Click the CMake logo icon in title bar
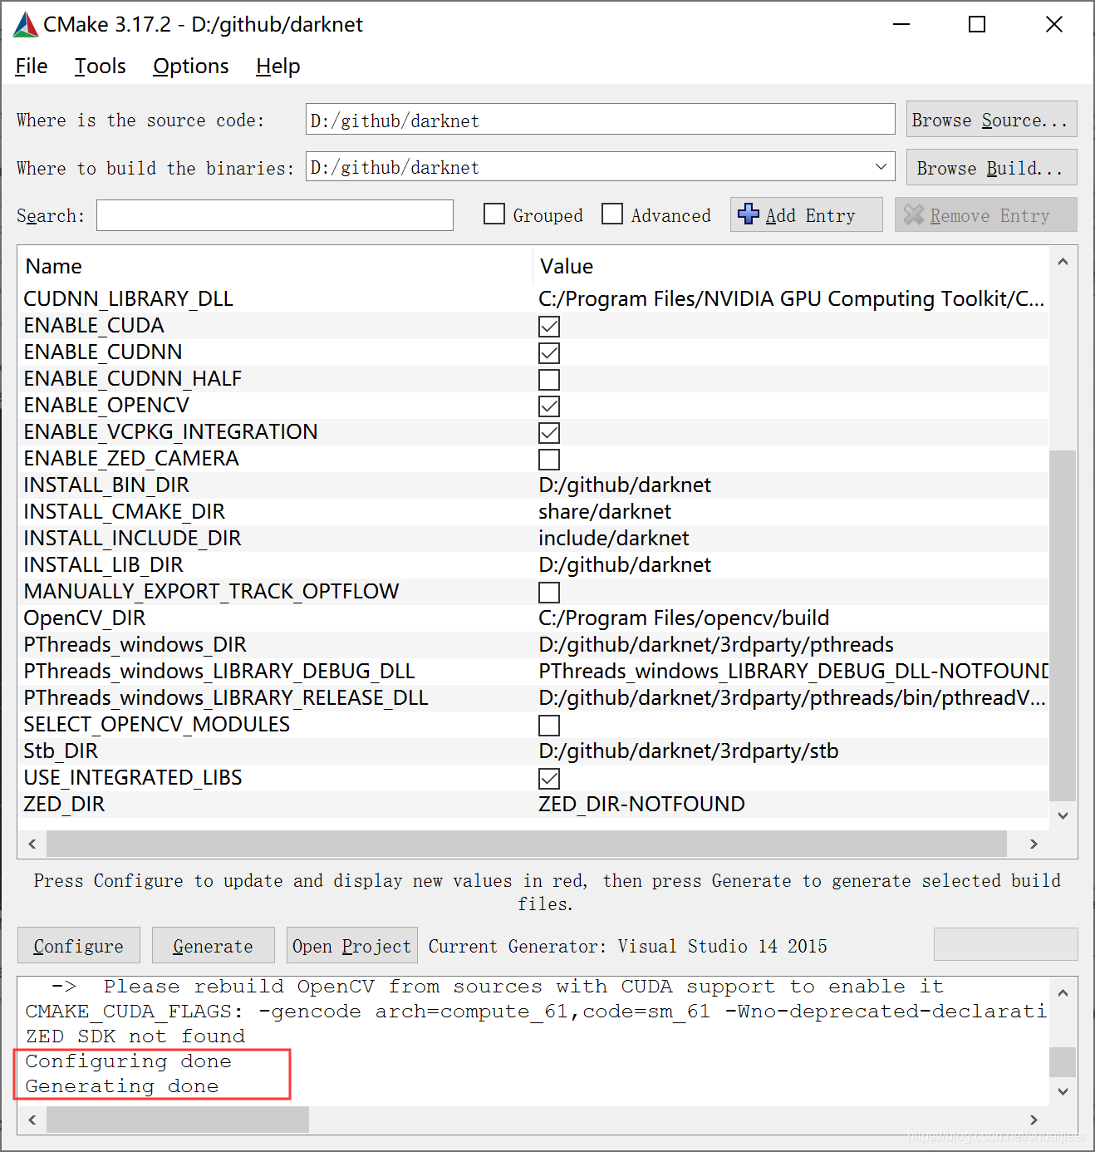1095x1152 pixels. coord(26,25)
